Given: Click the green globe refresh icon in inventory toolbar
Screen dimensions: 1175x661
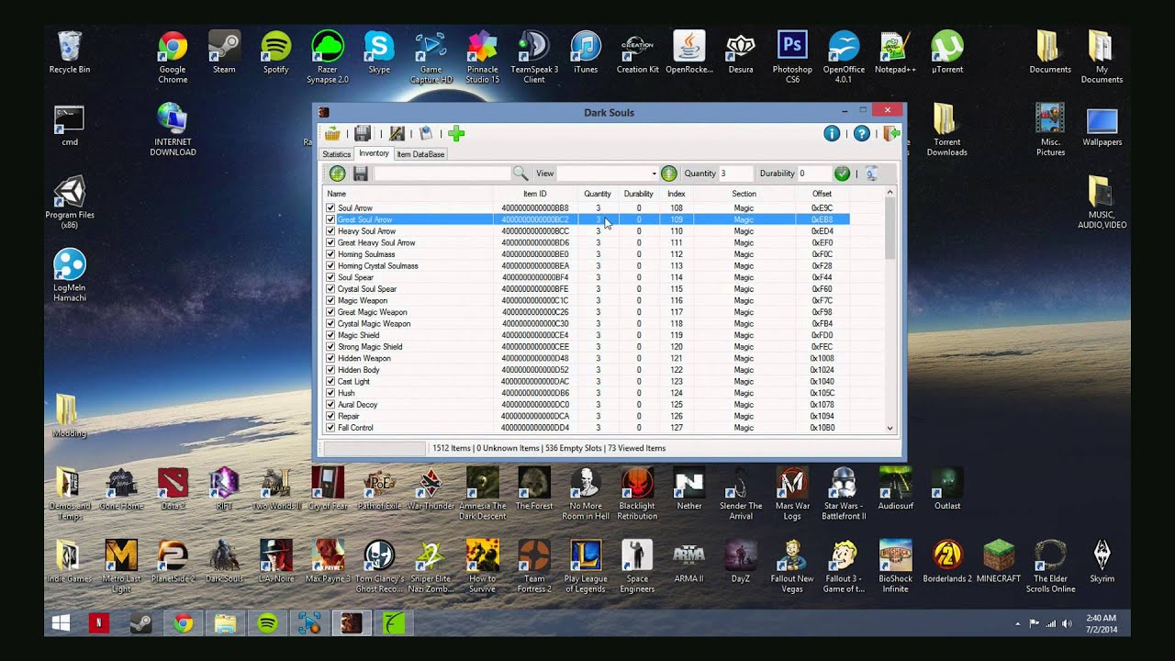Looking at the screenshot, I should pos(337,174).
